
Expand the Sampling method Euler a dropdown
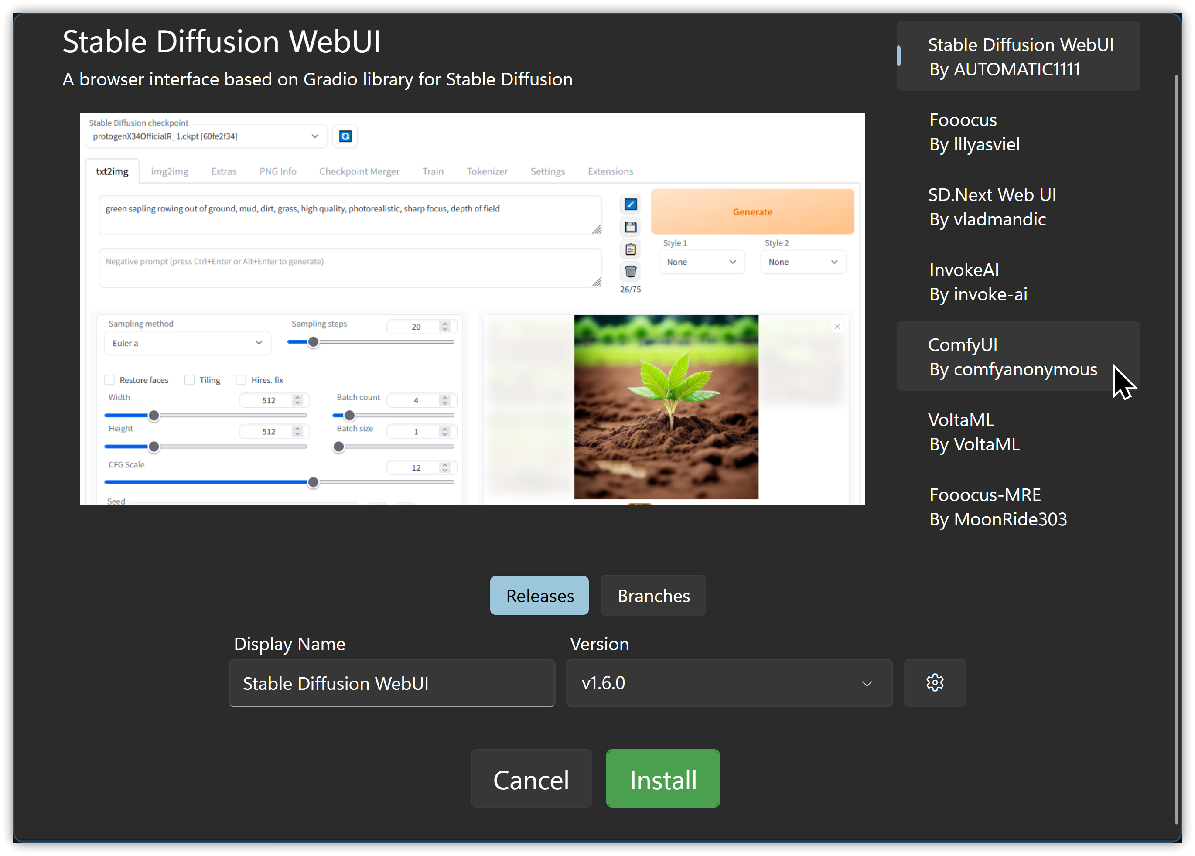click(187, 343)
